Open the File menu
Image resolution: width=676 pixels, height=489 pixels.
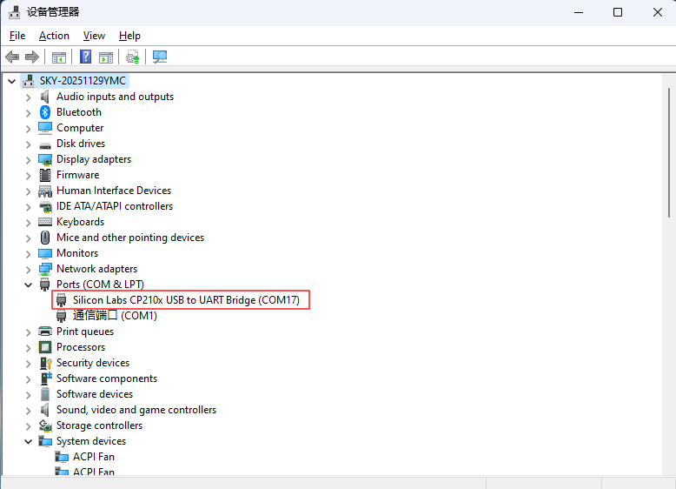point(17,36)
